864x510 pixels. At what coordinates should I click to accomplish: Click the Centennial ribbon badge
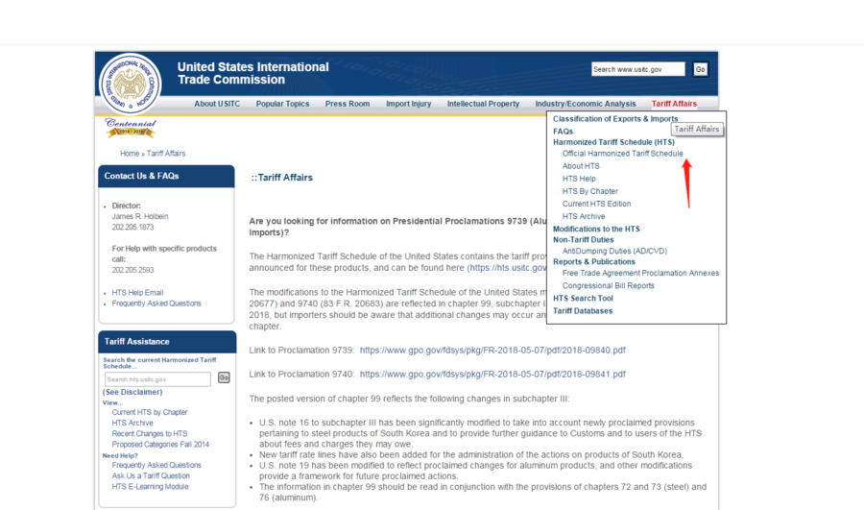click(131, 128)
